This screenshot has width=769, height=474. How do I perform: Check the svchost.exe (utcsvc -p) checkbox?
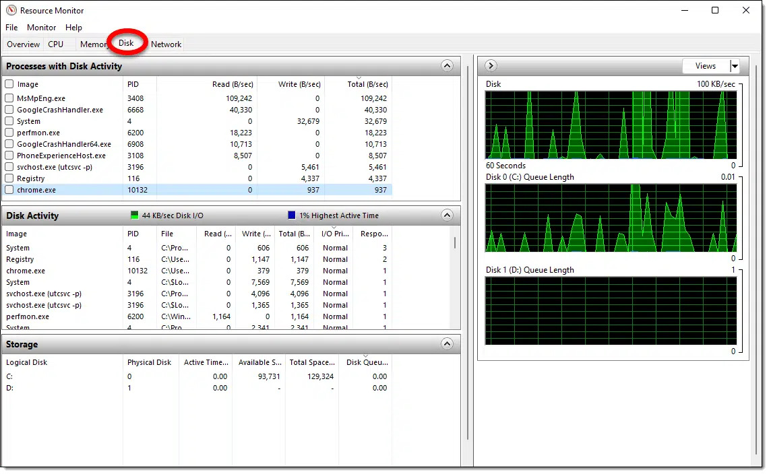(9, 167)
